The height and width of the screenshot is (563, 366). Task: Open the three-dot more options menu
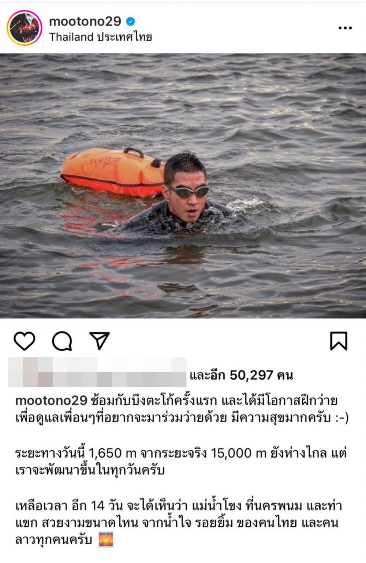pos(345,28)
